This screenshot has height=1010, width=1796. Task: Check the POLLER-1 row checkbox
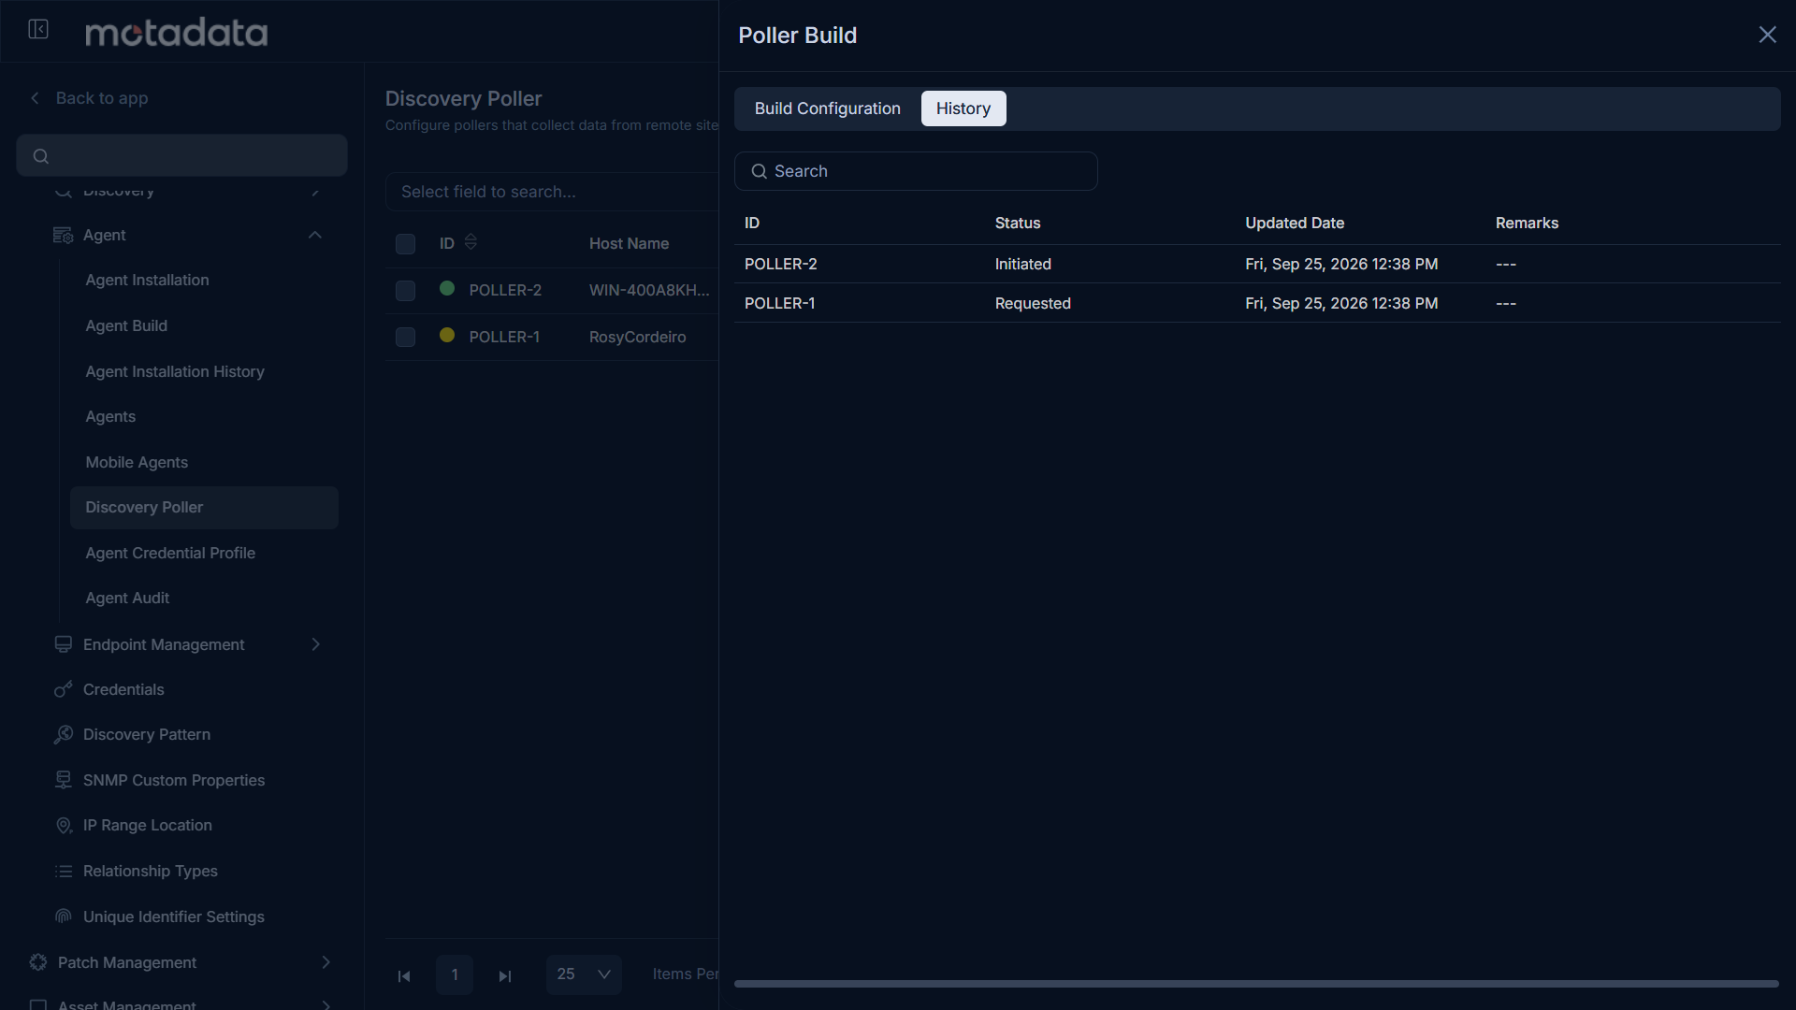pos(405,337)
